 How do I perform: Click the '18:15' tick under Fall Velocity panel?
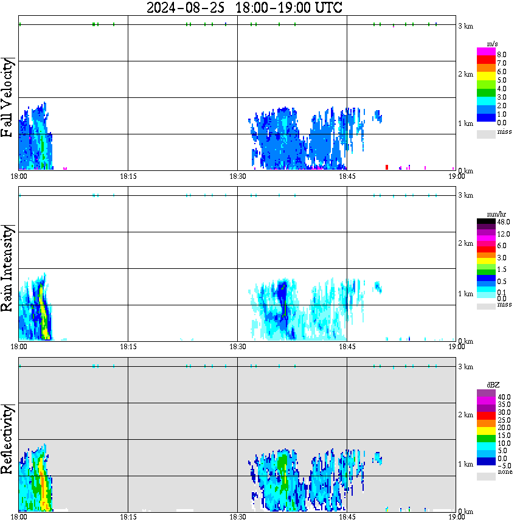128,176
